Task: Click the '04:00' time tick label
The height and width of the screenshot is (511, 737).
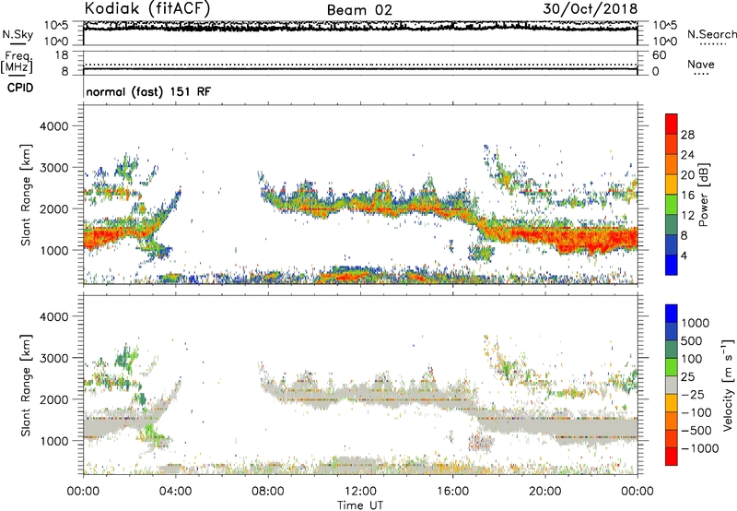Action: point(175,492)
